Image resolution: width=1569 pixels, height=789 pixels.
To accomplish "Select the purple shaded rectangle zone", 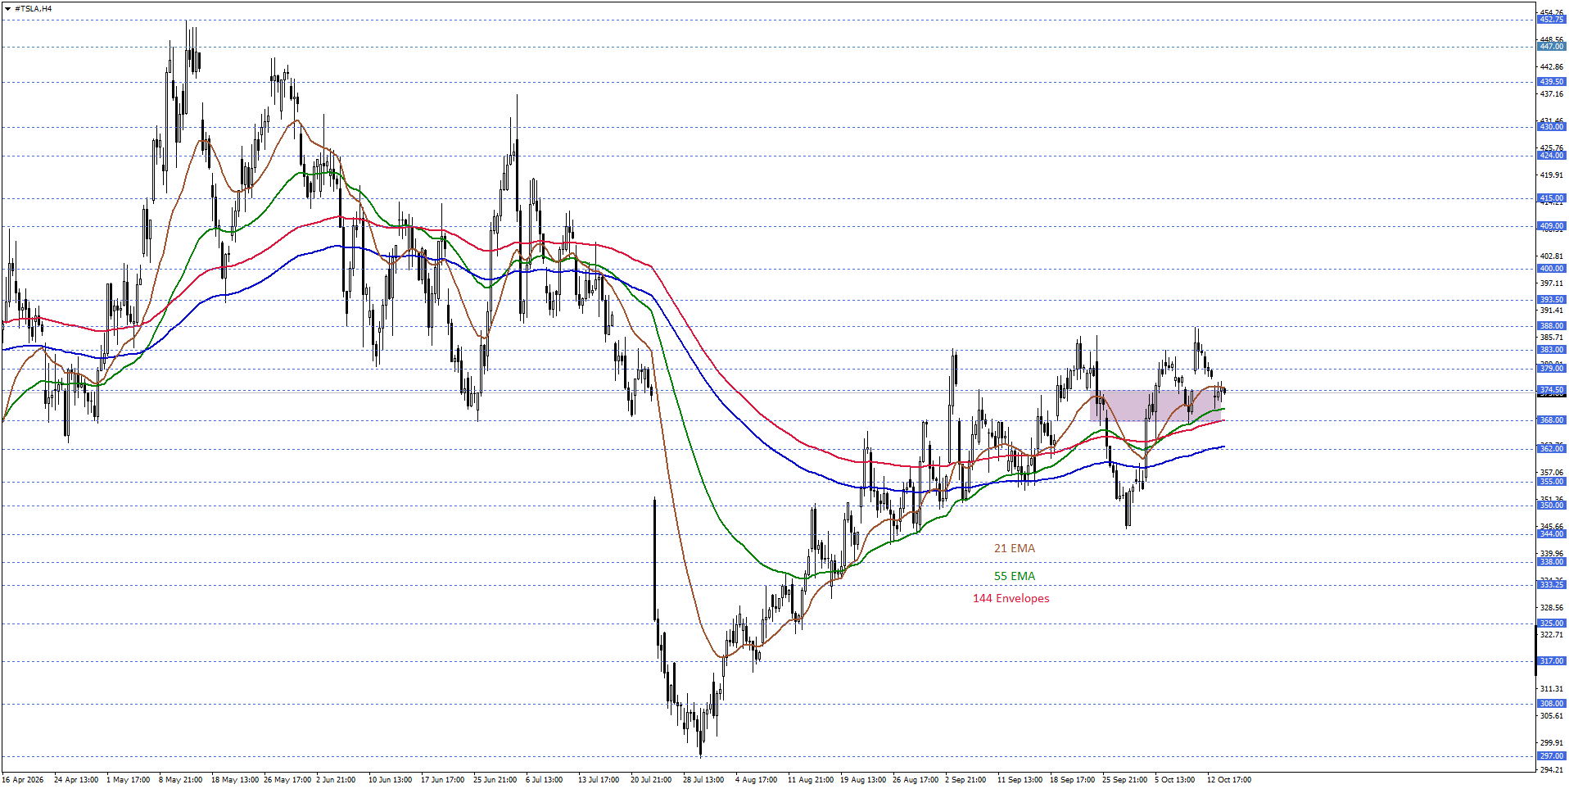I will pyautogui.click(x=1155, y=406).
